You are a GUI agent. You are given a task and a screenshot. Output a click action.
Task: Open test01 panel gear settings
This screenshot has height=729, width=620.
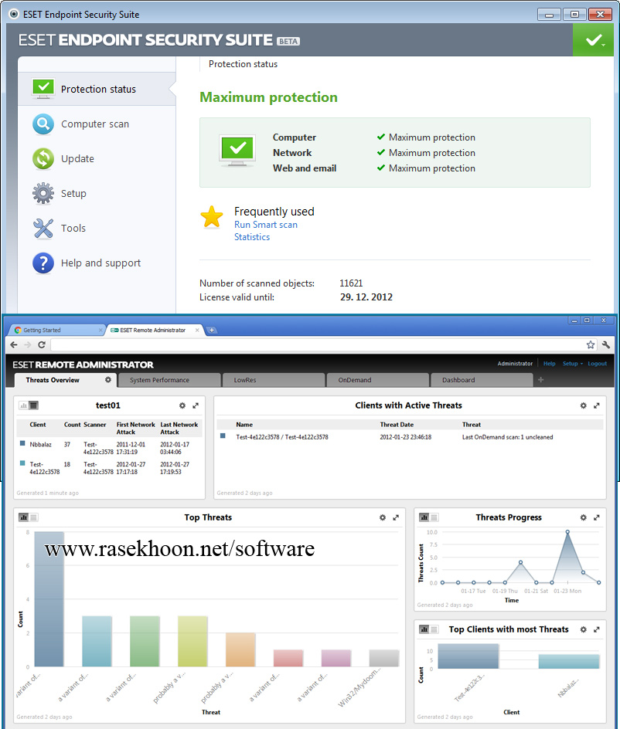(x=182, y=405)
